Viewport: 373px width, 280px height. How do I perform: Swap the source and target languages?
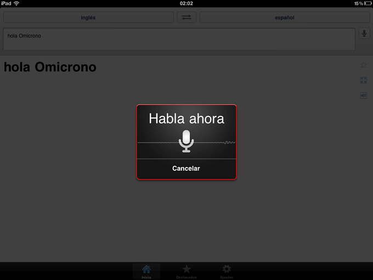[x=187, y=18]
